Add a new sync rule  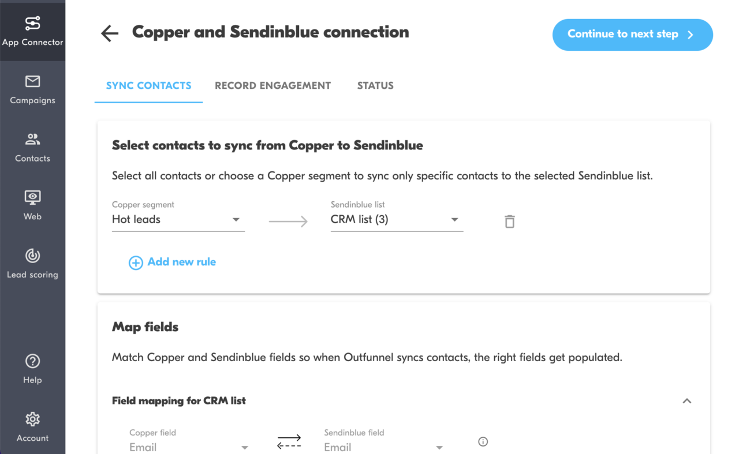[x=172, y=262]
